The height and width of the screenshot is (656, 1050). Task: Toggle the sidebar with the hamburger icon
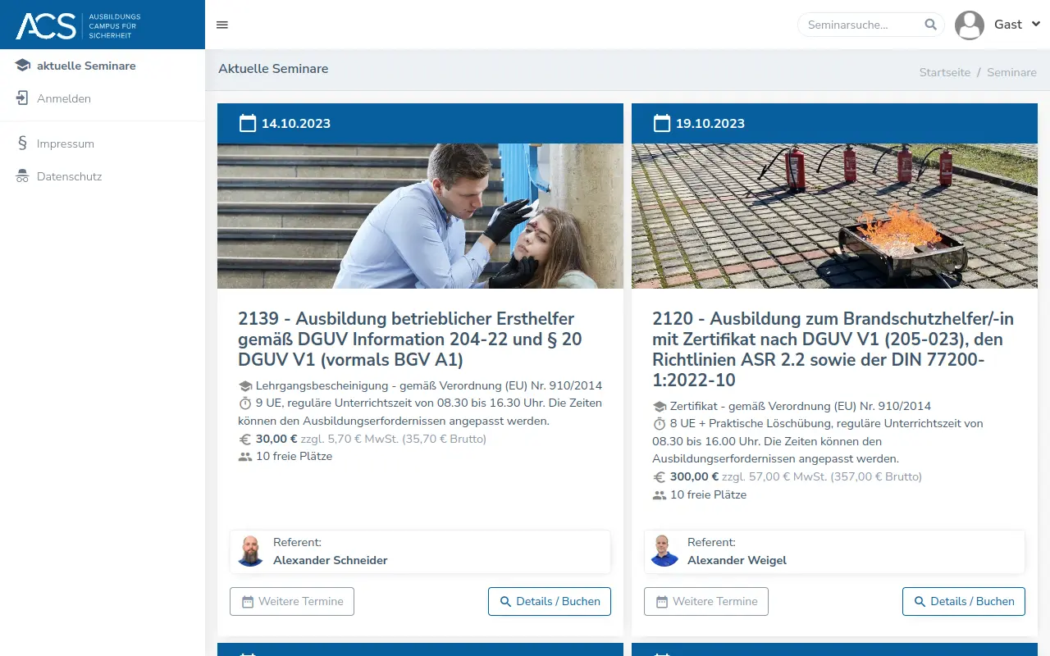(x=222, y=25)
